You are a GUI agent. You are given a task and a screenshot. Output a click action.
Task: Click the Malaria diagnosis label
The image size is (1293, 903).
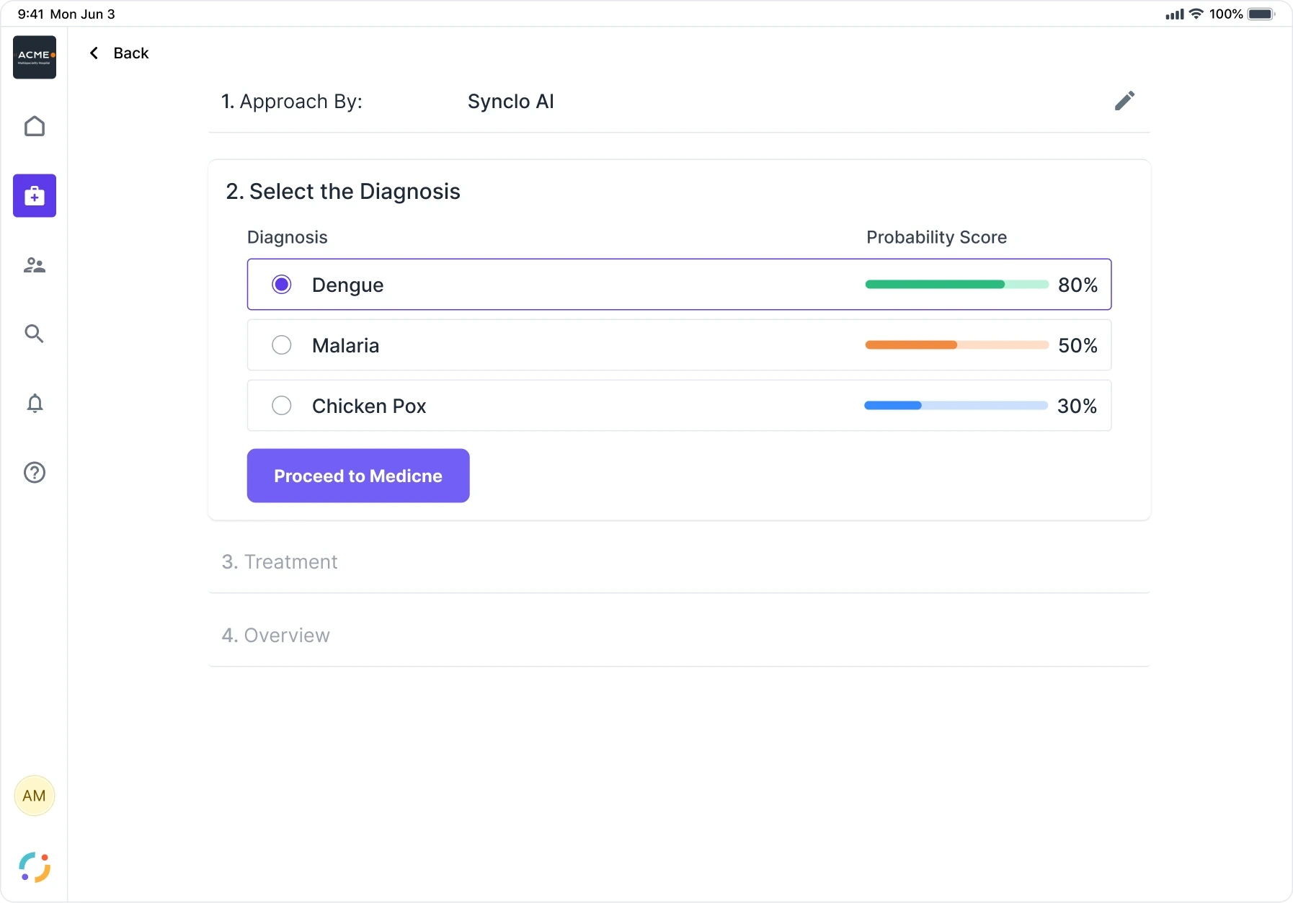(x=345, y=346)
